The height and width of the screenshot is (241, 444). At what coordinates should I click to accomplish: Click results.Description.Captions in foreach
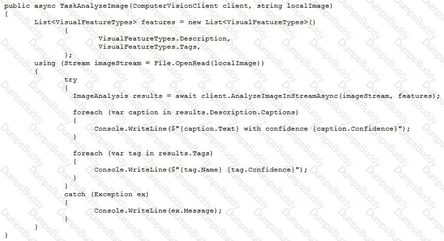click(235, 113)
